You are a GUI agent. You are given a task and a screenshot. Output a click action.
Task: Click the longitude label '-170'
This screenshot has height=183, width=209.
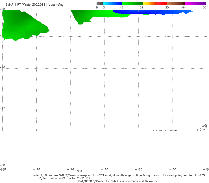click(71, 169)
